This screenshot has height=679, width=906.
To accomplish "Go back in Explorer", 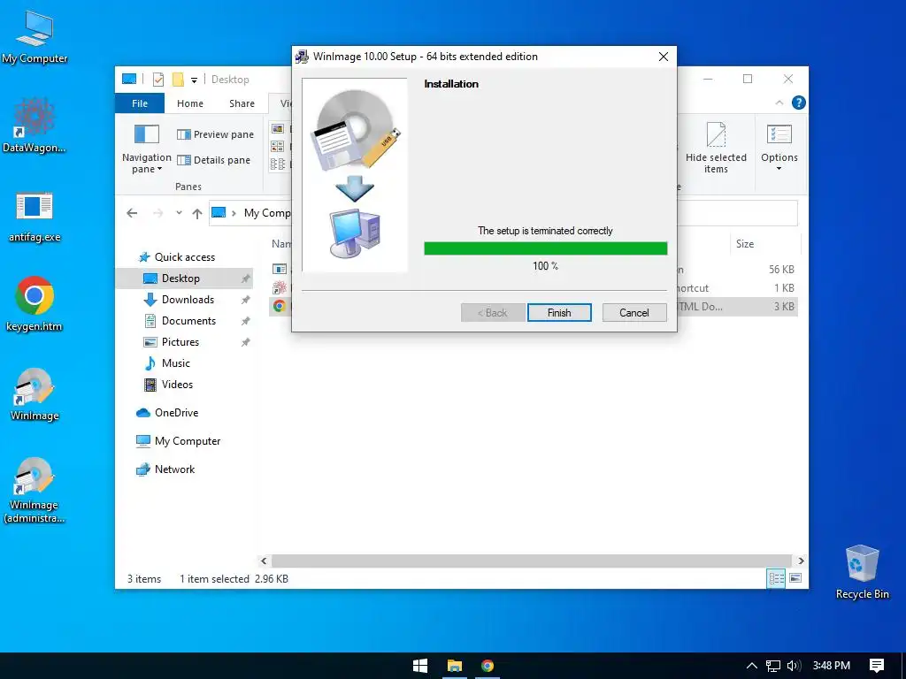I will 132,213.
